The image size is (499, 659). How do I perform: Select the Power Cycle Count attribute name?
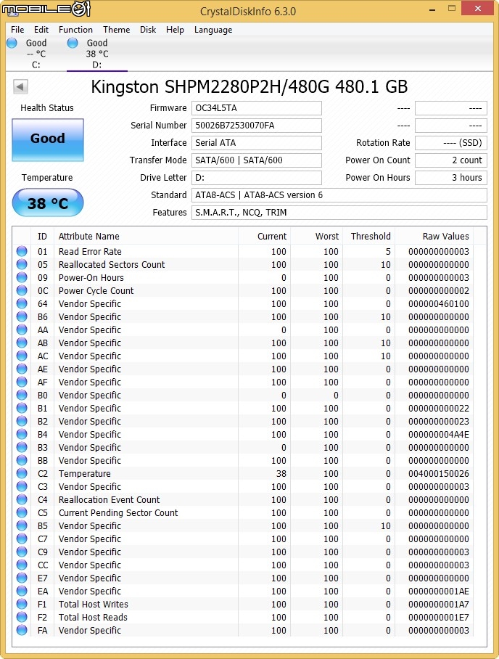tap(96, 291)
